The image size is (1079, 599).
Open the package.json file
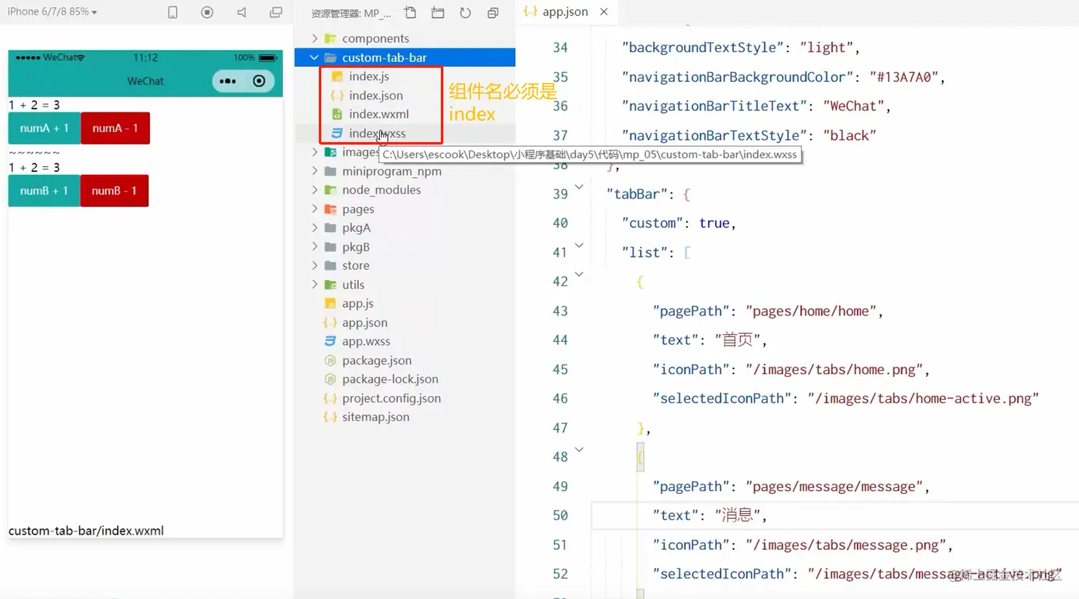pos(377,361)
